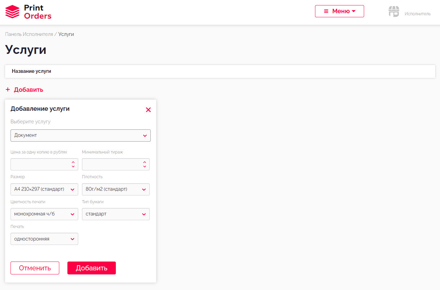Viewport: 440px width, 290px height.
Task: Open the Документ service dropdown
Action: click(x=81, y=136)
